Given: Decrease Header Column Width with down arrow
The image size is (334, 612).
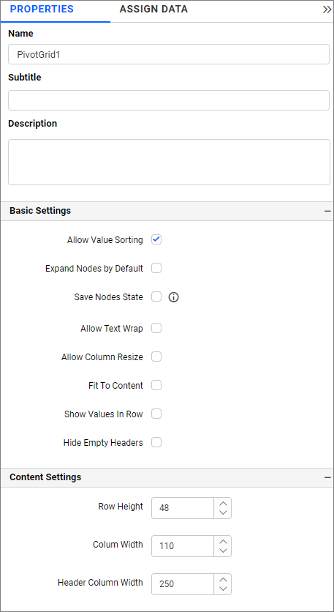Looking at the screenshot, I should (223, 589).
